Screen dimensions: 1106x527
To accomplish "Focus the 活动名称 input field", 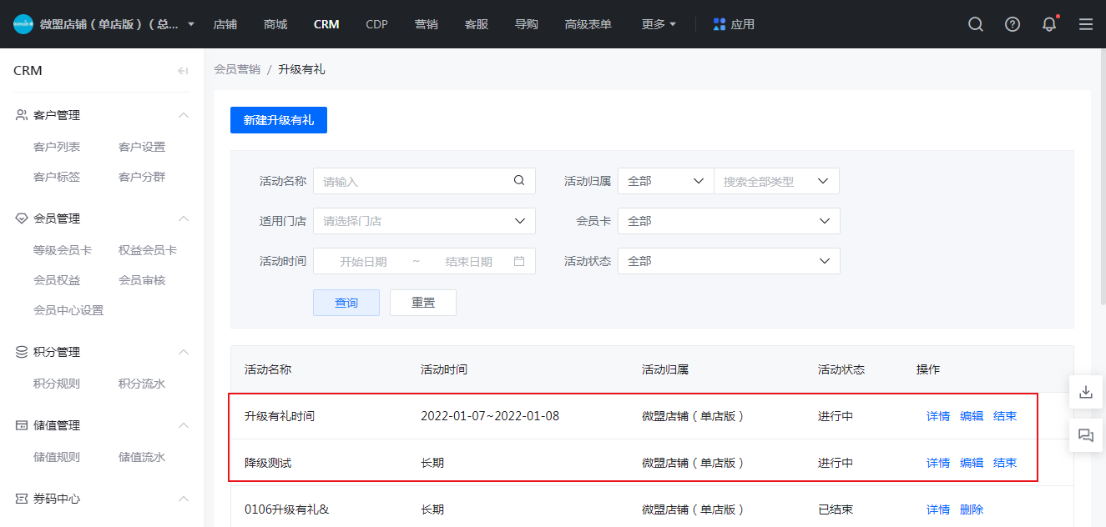I will coord(424,181).
